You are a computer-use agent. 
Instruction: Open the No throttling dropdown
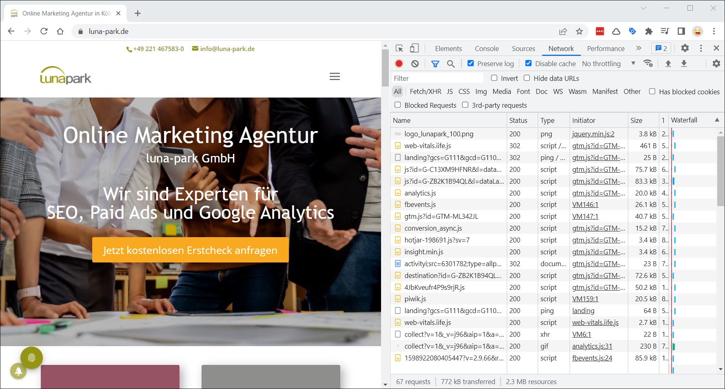tap(609, 63)
